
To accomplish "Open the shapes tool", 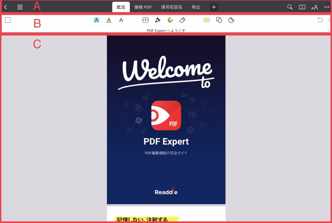I will click(x=219, y=20).
